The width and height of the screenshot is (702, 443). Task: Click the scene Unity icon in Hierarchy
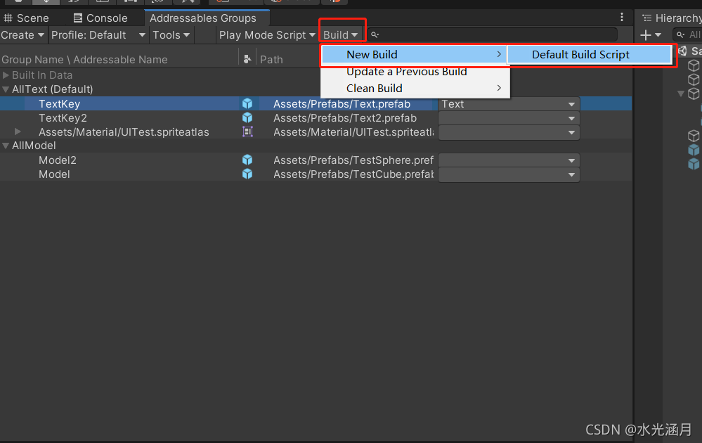683,51
